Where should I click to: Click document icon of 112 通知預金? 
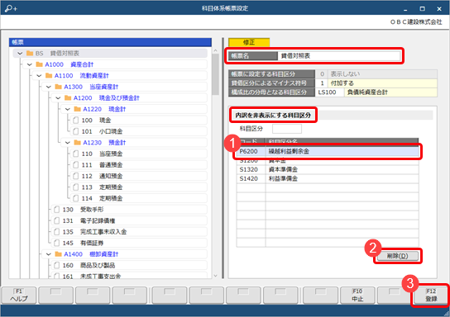[x=76, y=176]
